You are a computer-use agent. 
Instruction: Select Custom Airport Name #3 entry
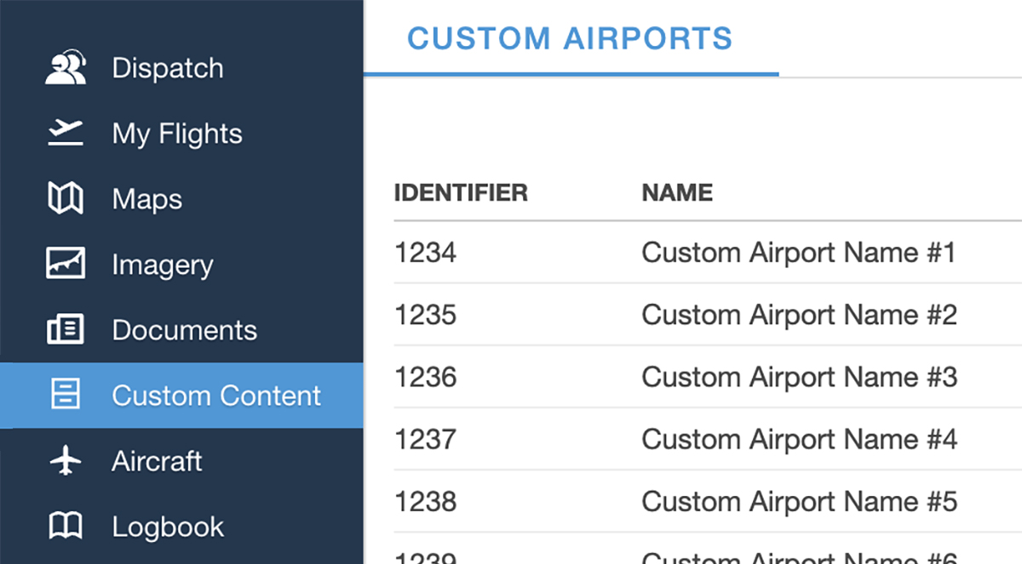click(x=799, y=377)
